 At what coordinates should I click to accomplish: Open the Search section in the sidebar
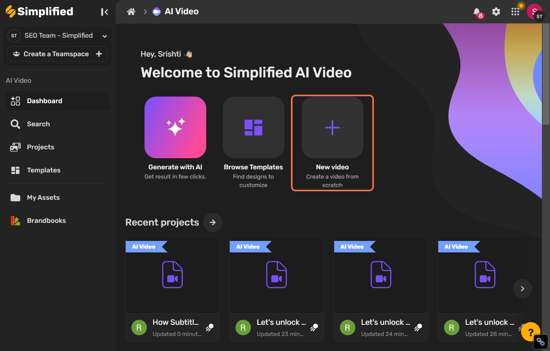pyautogui.click(x=38, y=124)
